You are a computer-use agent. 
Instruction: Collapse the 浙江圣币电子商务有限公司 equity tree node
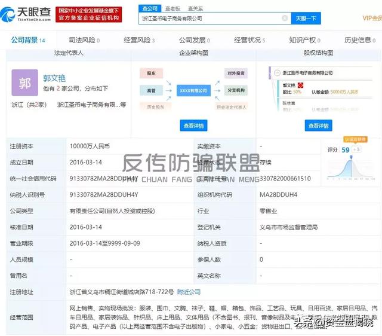pos(277,73)
